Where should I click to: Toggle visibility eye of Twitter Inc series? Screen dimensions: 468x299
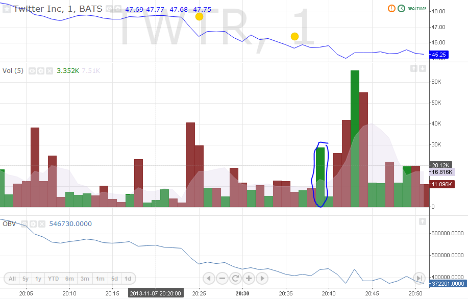pos(109,9)
